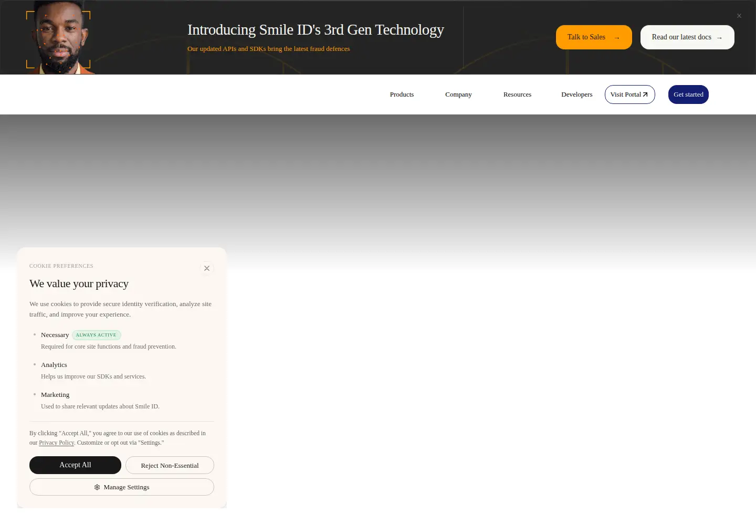756x525 pixels.
Task: Dismiss the top announcement banner
Action: point(739,16)
